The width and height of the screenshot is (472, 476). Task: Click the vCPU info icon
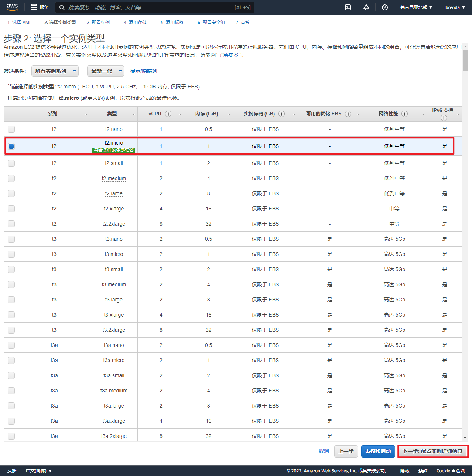coord(168,114)
